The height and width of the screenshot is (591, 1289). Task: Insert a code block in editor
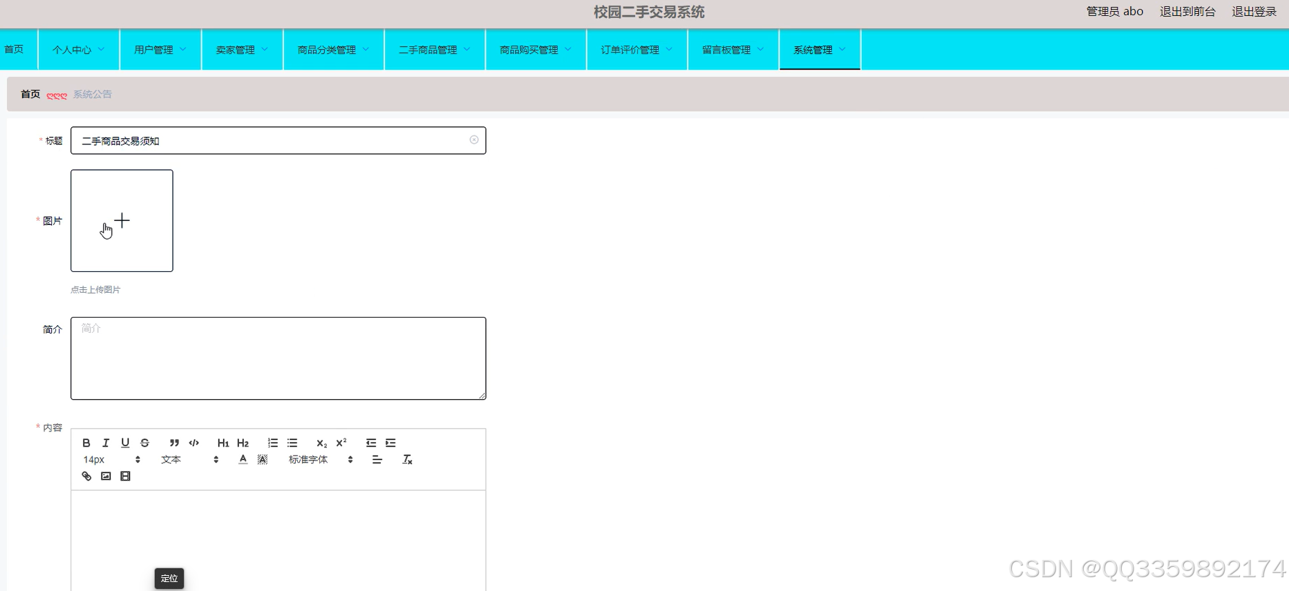pos(194,443)
